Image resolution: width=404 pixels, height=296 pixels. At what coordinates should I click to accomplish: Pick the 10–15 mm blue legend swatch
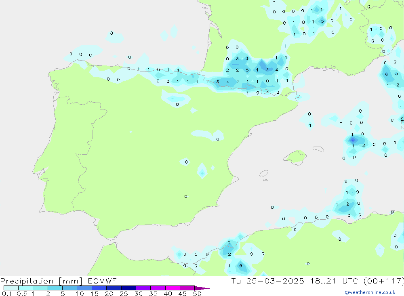click(84, 288)
